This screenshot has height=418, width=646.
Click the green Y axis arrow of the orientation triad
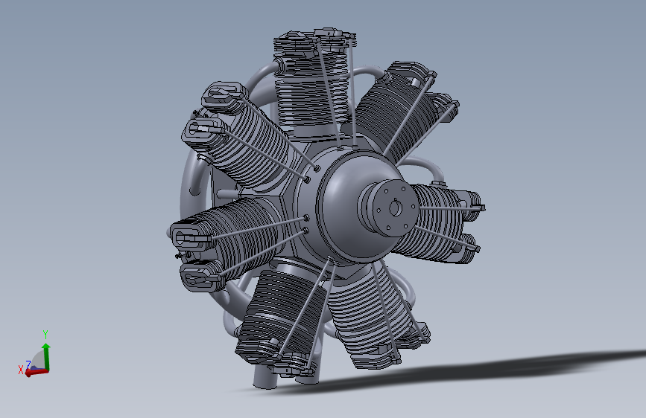point(46,356)
